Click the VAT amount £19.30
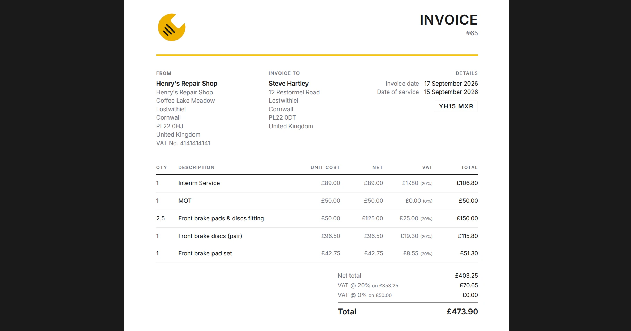The image size is (631, 331). coord(409,236)
